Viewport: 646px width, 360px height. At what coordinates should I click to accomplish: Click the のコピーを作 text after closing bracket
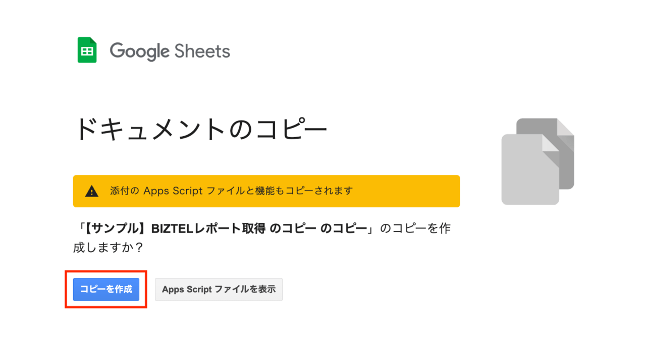(415, 228)
